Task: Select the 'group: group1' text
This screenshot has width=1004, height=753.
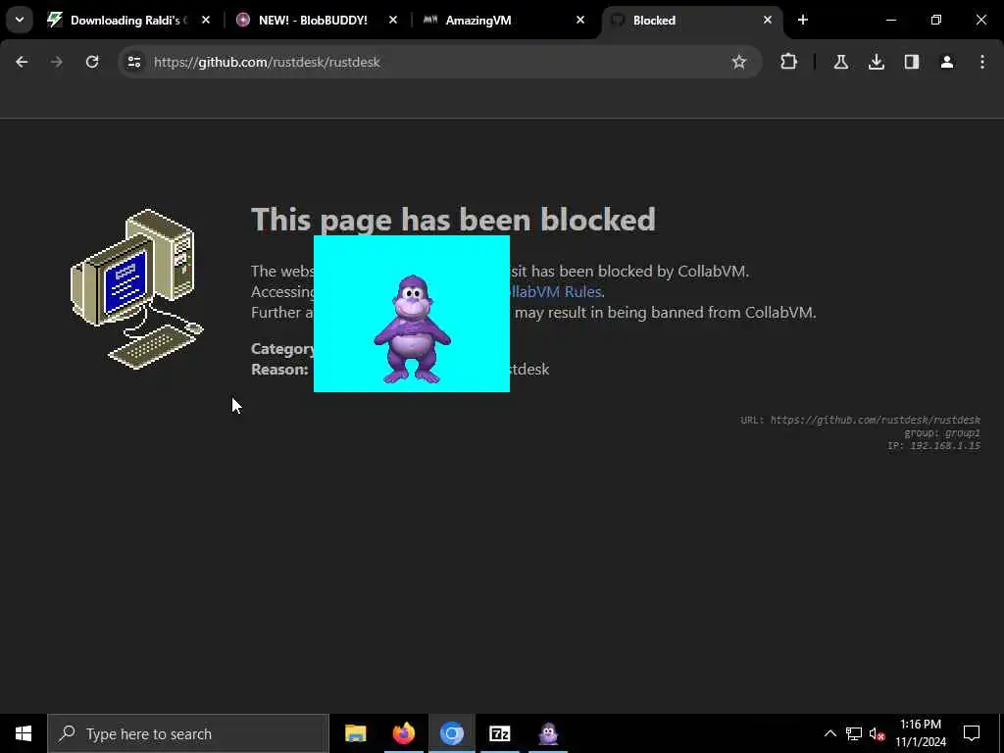Action: coord(942,432)
